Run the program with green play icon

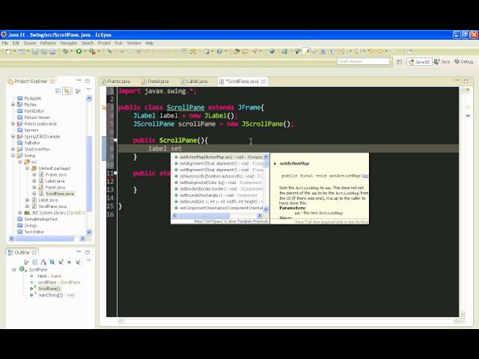79,52
